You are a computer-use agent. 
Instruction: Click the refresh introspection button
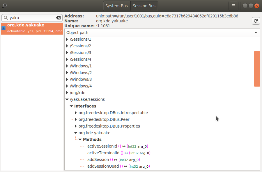pos(256,21)
